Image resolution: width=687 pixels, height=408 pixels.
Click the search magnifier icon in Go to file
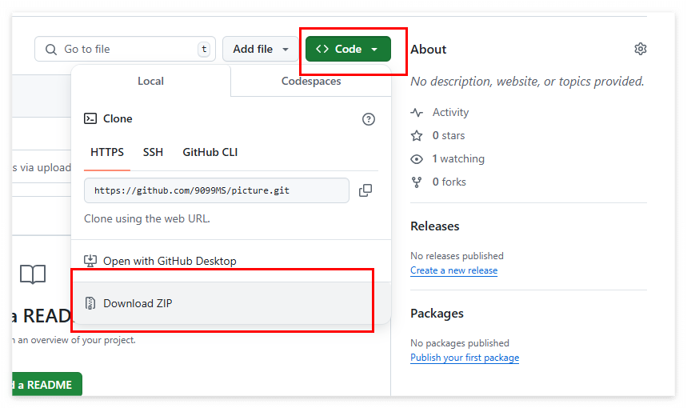coord(51,50)
